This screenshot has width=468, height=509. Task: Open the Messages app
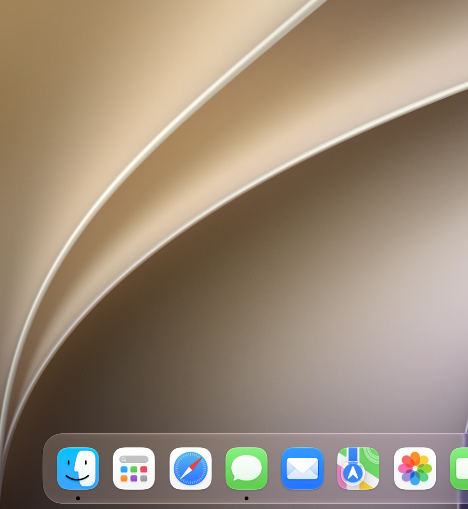[x=247, y=468]
